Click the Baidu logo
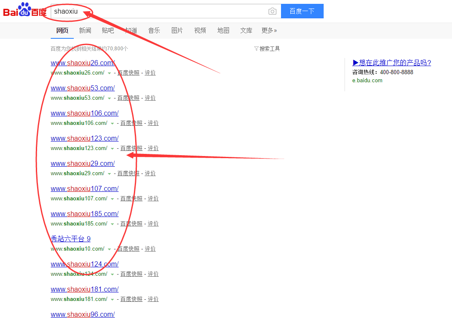 pyautogui.click(x=25, y=10)
